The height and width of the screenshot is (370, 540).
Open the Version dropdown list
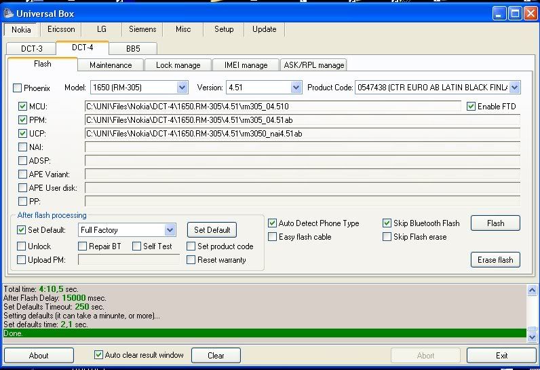click(x=296, y=88)
